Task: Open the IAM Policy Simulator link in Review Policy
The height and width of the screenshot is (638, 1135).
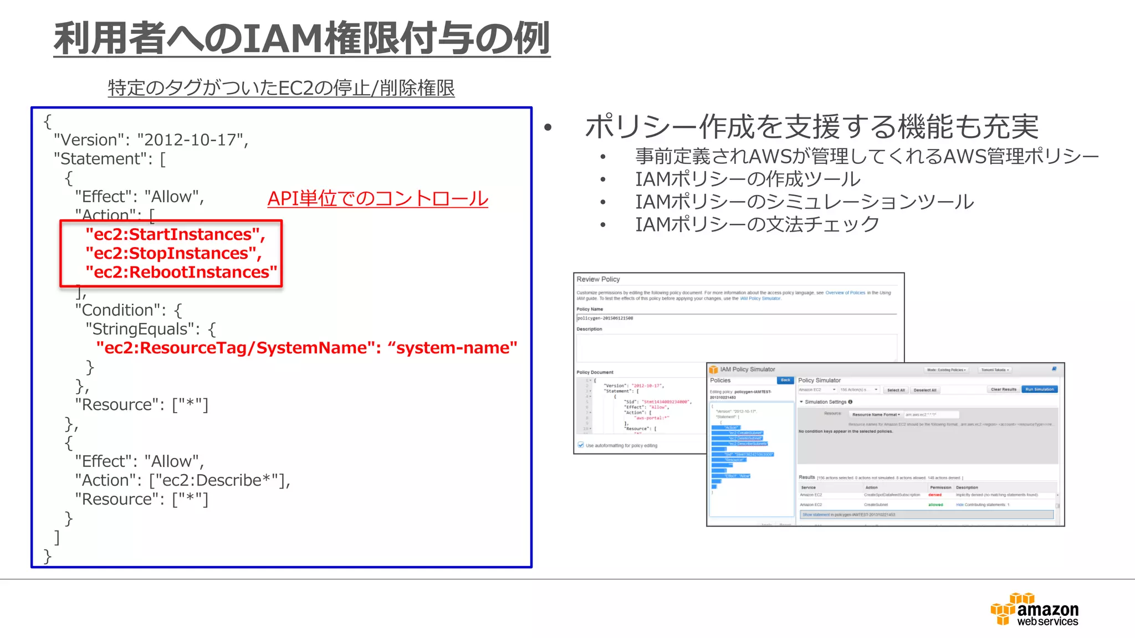Action: pos(760,299)
